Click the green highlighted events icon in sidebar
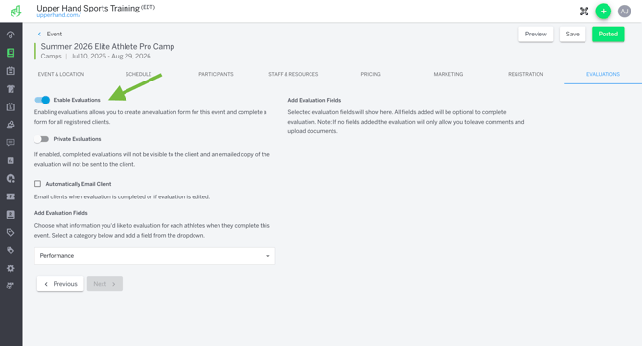642x346 pixels. click(x=11, y=53)
